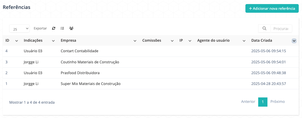Go to the Anterior page
Viewport: 302px width, 118px height.
[x=248, y=102]
